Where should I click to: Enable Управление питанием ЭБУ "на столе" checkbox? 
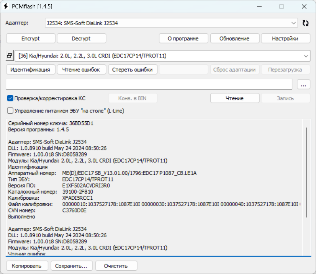[10, 111]
